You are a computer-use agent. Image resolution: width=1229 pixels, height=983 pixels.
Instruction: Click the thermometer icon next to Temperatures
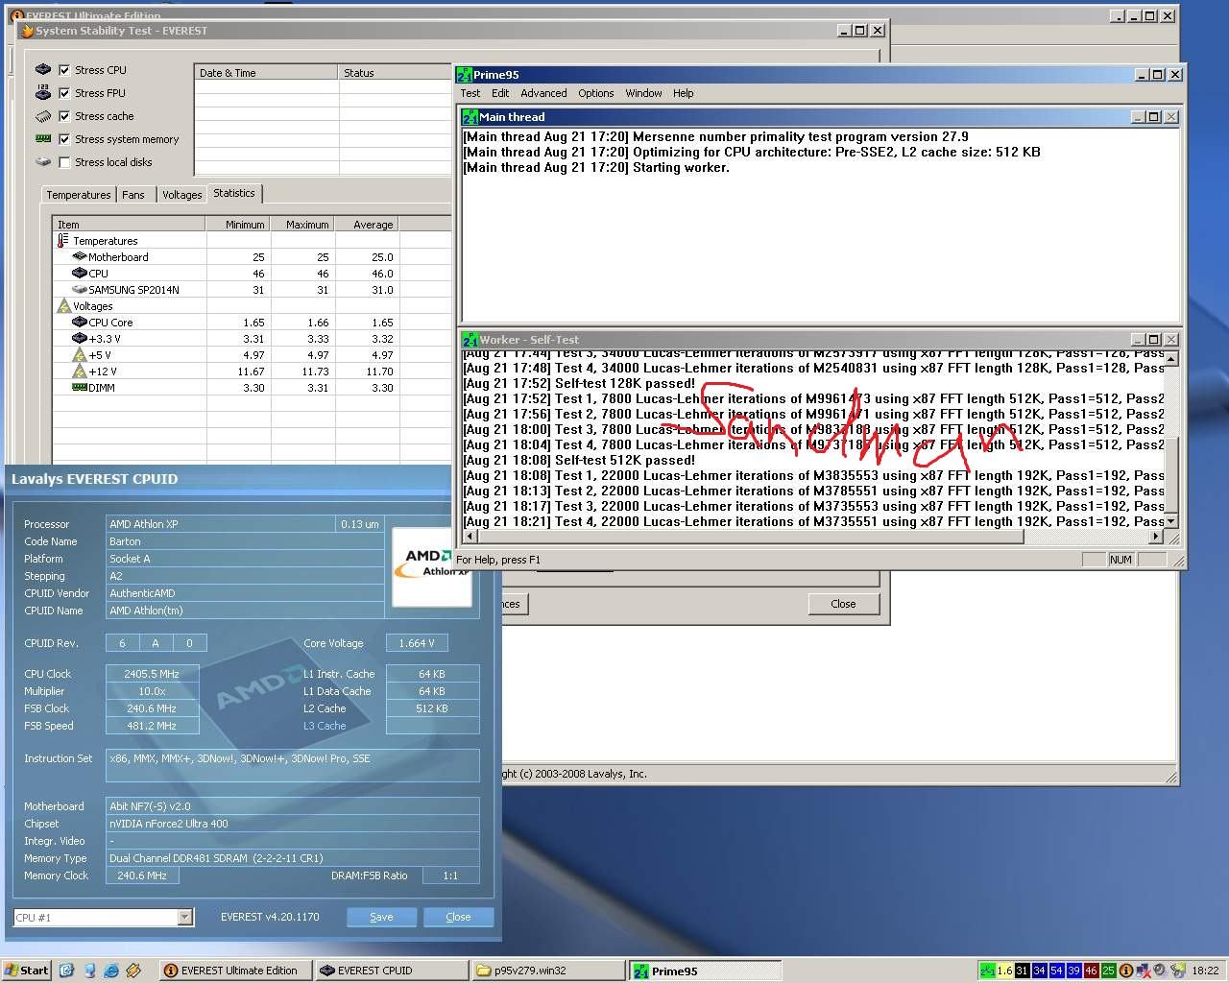pos(63,241)
